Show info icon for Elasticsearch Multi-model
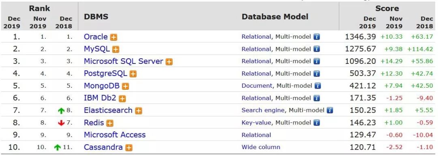Screen dimensions: 438x156 [330, 110]
